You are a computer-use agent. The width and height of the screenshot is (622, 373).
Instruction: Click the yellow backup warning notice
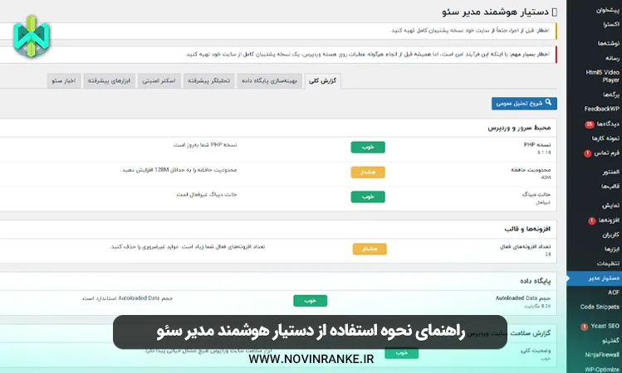(278, 31)
